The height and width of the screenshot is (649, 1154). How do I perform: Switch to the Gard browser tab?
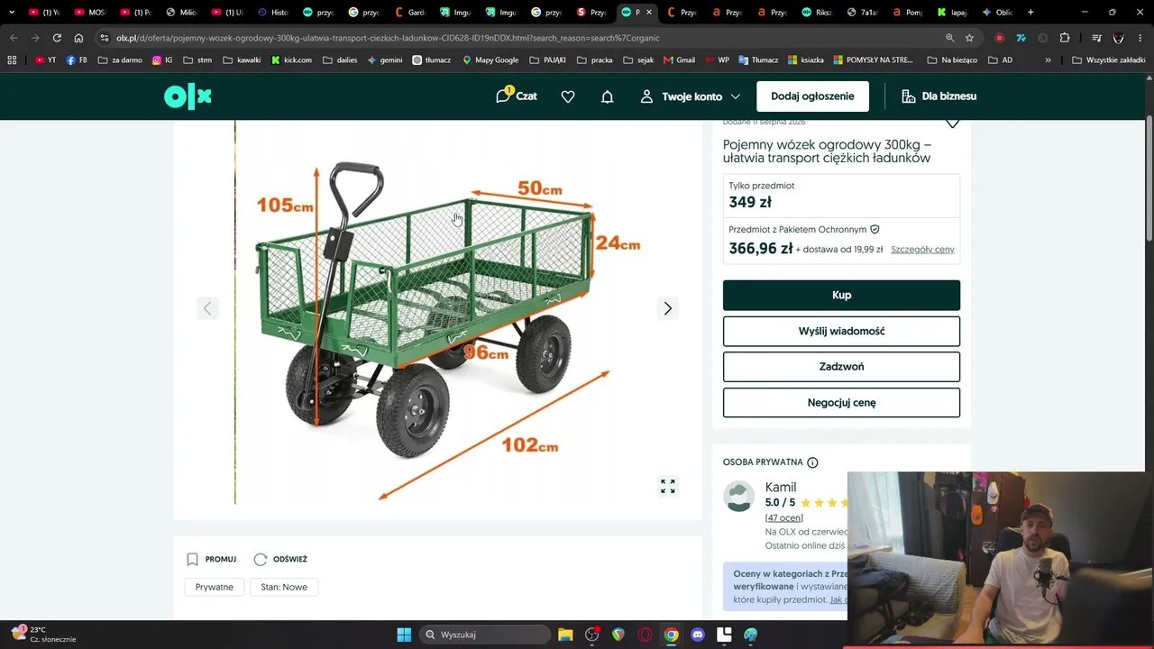[410, 13]
